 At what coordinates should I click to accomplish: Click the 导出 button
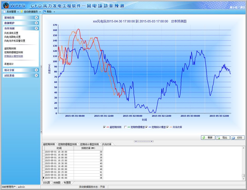(223, 138)
